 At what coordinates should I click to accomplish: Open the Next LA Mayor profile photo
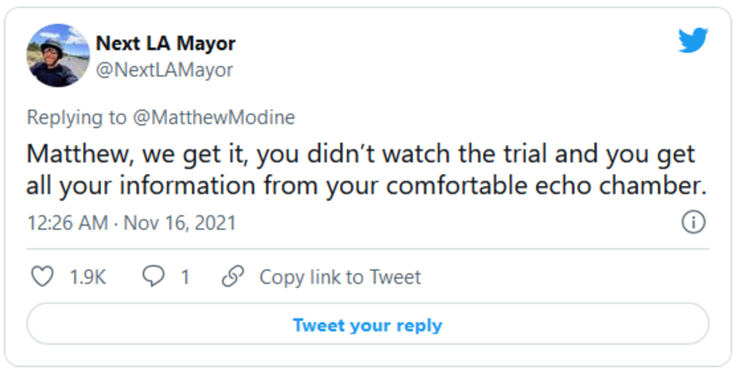point(58,56)
